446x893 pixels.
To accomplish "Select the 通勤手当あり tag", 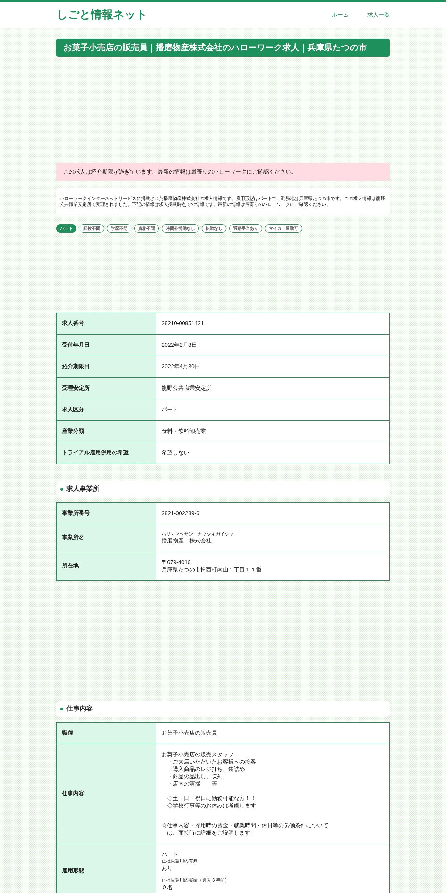I will 246,228.
